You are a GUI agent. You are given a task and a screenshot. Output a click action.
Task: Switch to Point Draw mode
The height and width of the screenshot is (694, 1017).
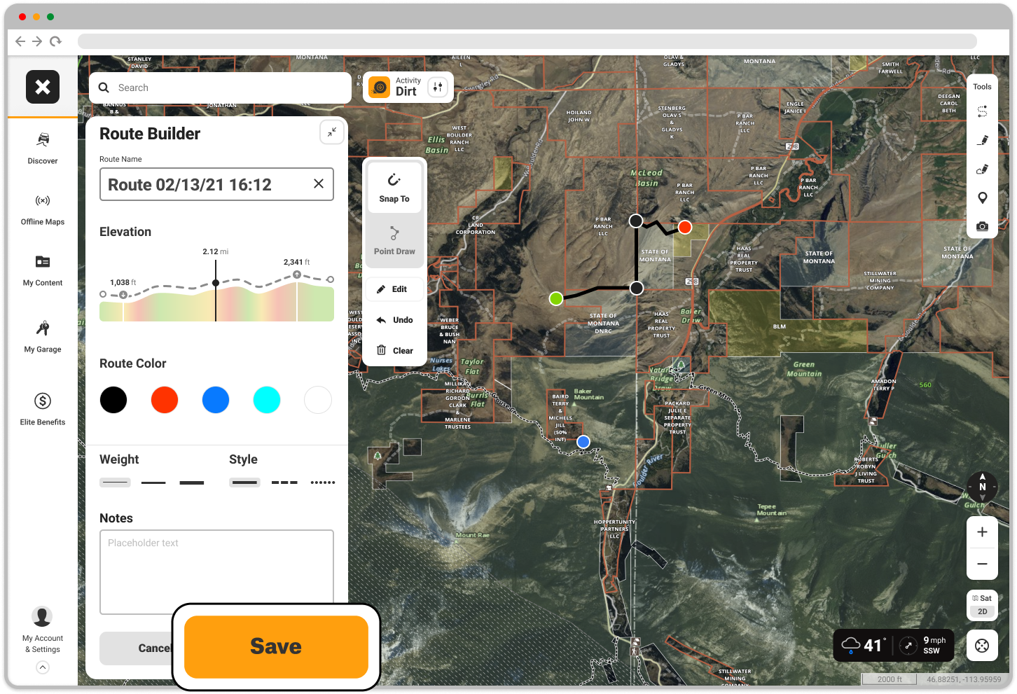394,240
